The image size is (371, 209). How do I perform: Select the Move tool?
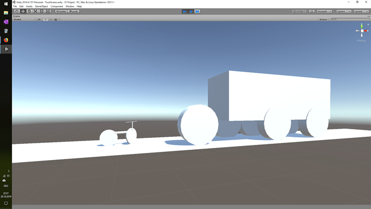(23, 11)
